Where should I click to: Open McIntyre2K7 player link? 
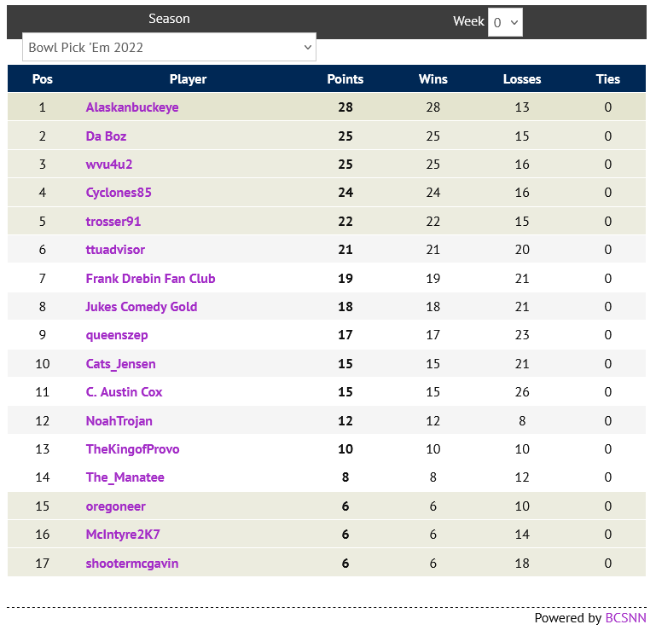123,535
